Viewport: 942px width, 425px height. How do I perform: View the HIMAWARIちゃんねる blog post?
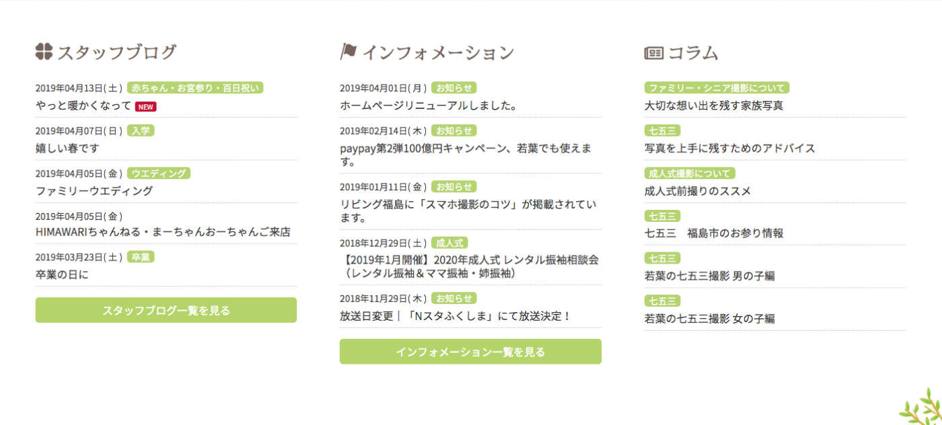(163, 232)
